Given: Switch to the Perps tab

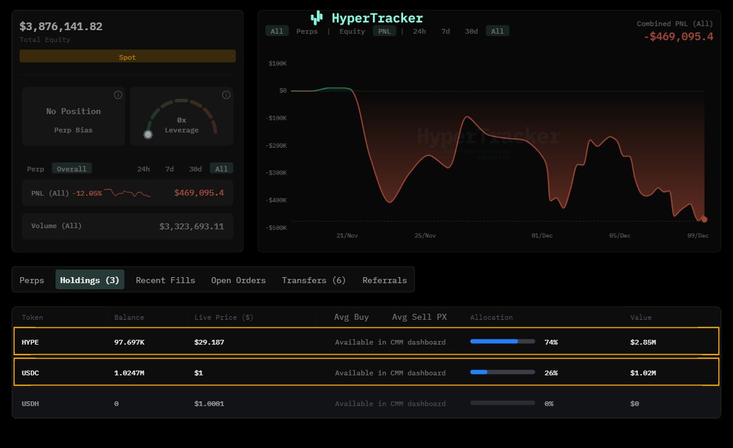Looking at the screenshot, I should (x=32, y=280).
